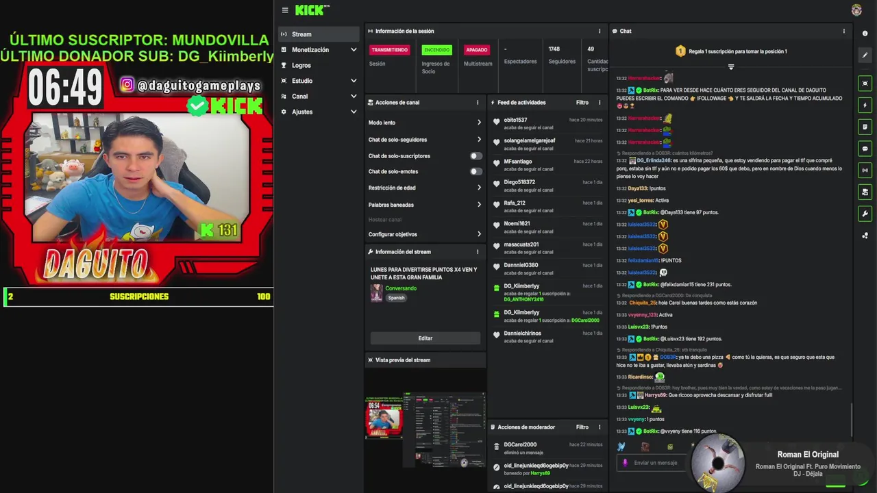Viewport: 877px width, 493px height.
Task: Click the chat panel vertical scrollbar
Action: tap(852, 419)
